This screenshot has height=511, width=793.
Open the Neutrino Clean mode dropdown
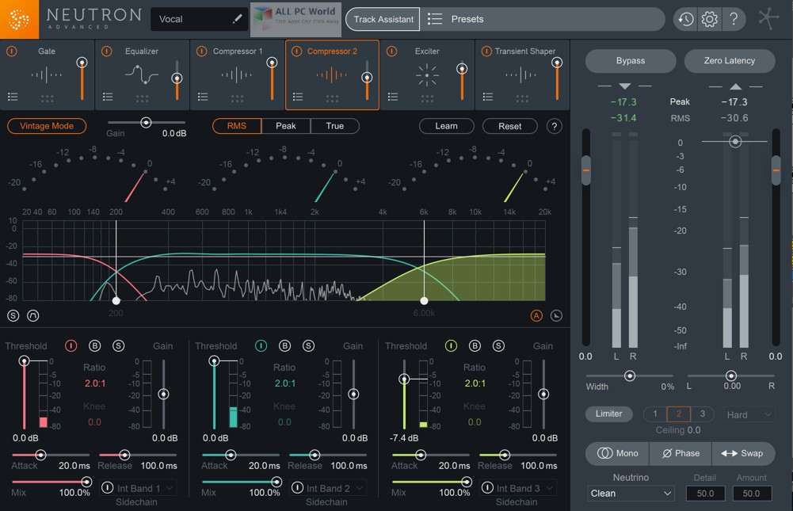click(x=631, y=494)
